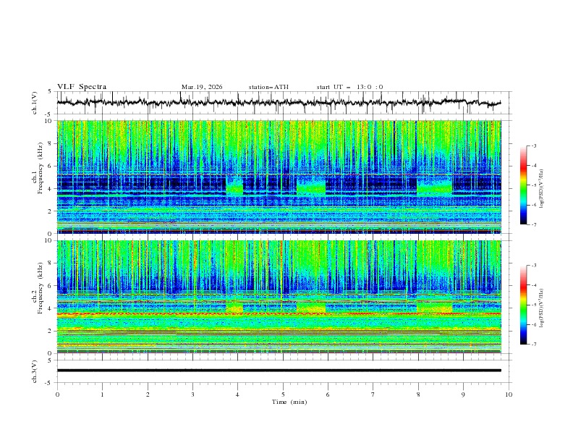Click the "-3" tick on the ch.2 color bar
The image size is (573, 443).
pyautogui.click(x=533, y=266)
